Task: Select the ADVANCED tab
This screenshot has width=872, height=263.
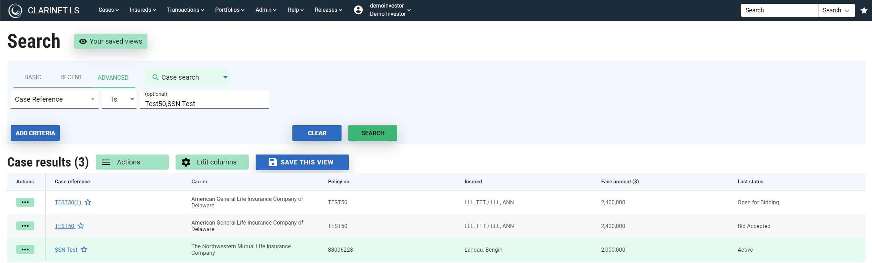Action: [x=113, y=78]
